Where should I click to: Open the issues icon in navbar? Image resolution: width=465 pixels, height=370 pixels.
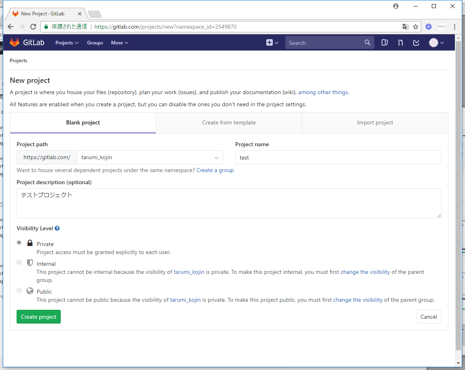click(x=384, y=42)
